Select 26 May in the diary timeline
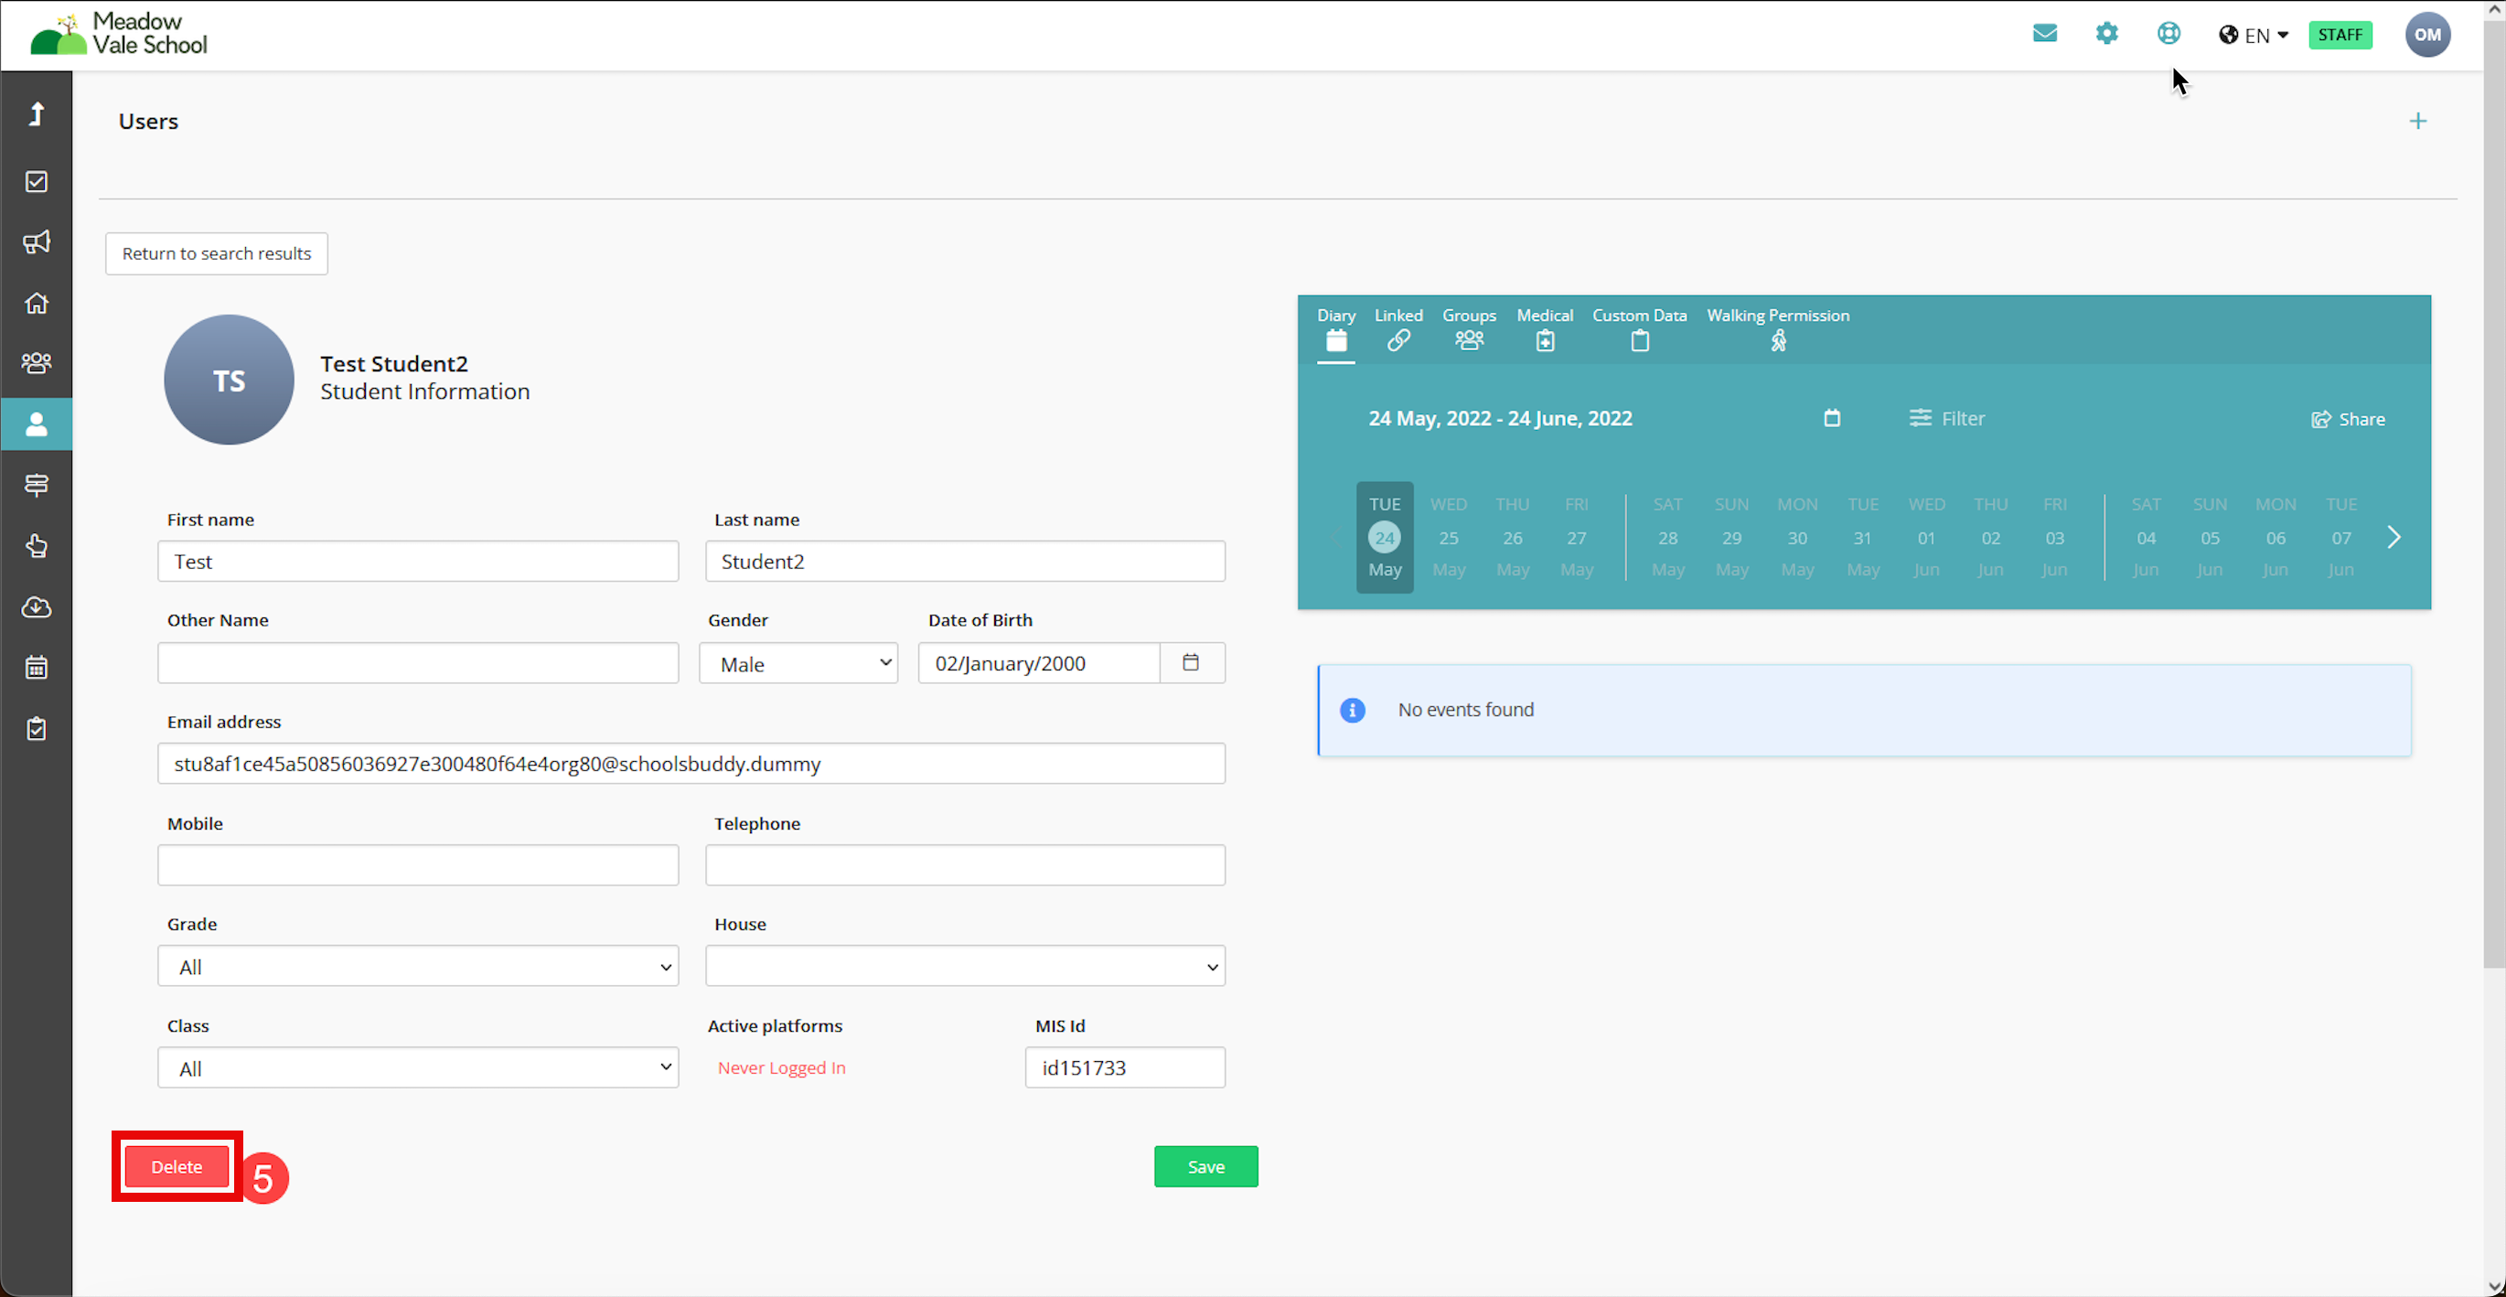The height and width of the screenshot is (1297, 2506). pyautogui.click(x=1512, y=537)
